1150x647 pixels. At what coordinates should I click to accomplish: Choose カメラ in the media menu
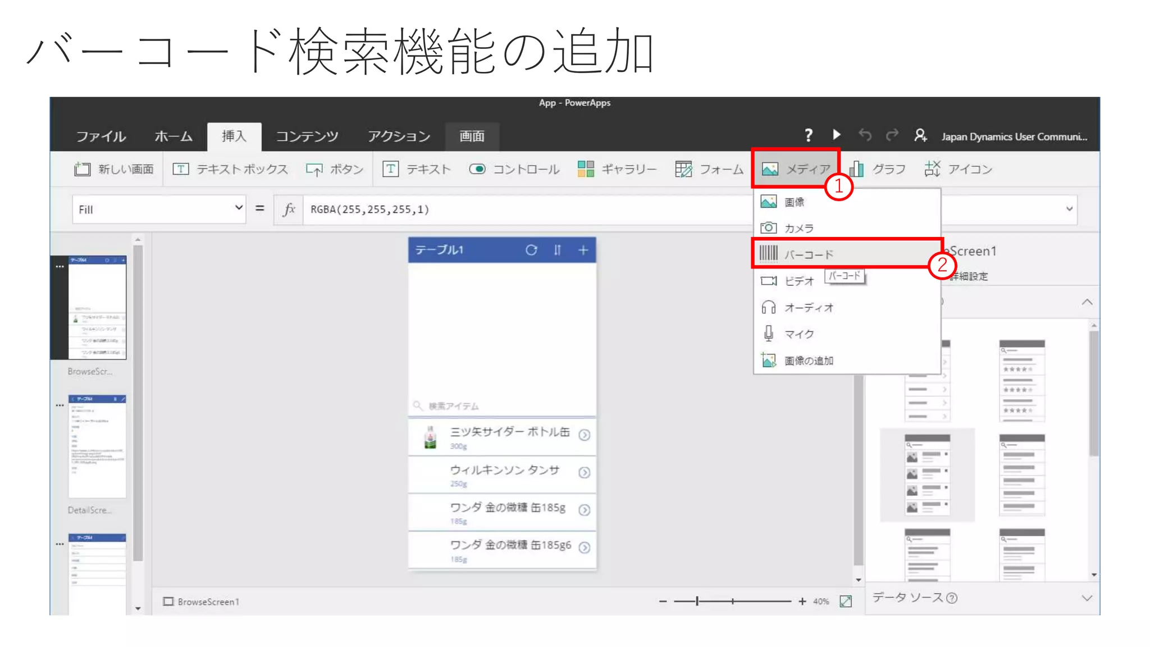[798, 228]
